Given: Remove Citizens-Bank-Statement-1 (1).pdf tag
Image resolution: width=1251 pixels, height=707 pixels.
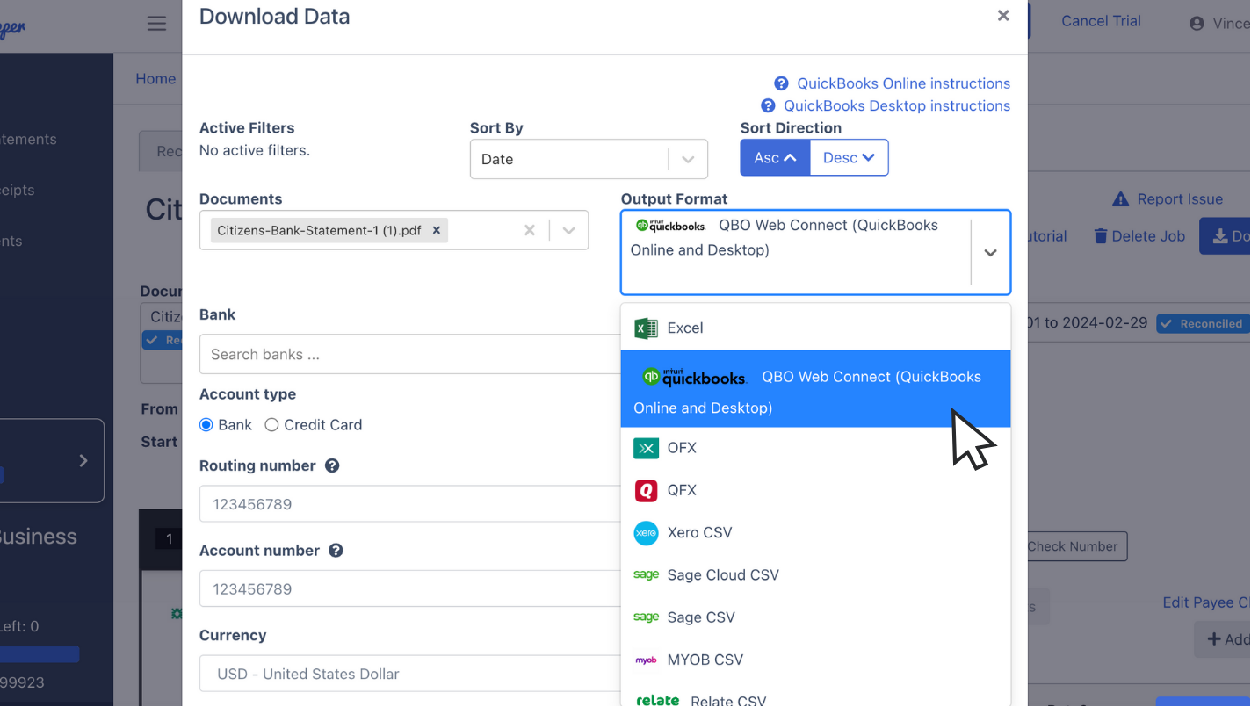Looking at the screenshot, I should [x=436, y=230].
